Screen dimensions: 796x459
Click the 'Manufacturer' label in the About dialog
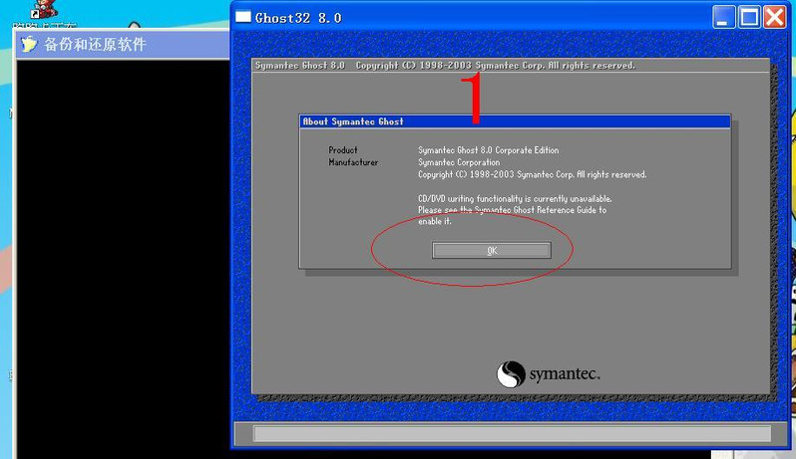click(x=353, y=162)
